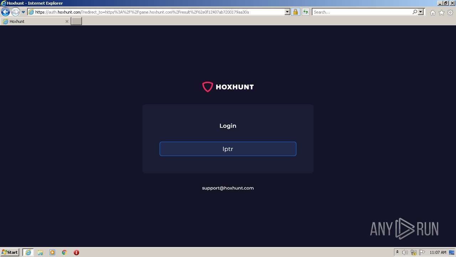Click the browser forward arrow
Viewport: 456px width, 257px height.
(x=15, y=12)
